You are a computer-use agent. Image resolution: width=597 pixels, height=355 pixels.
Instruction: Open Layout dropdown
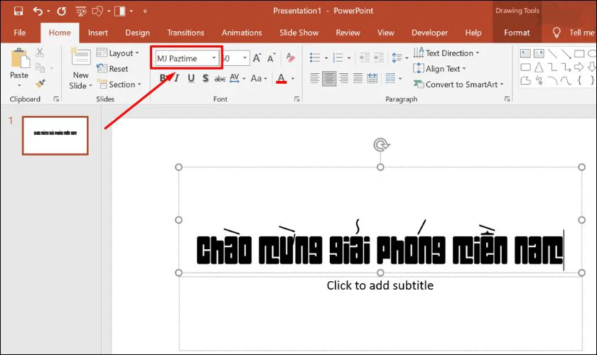[x=118, y=53]
